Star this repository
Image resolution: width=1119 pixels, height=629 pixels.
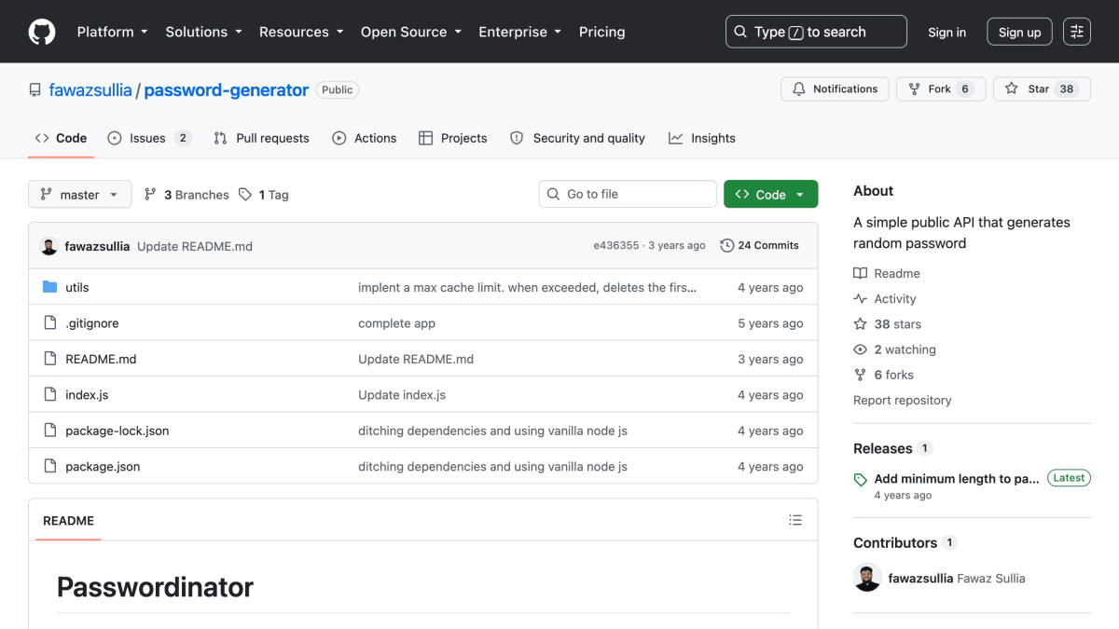1042,89
